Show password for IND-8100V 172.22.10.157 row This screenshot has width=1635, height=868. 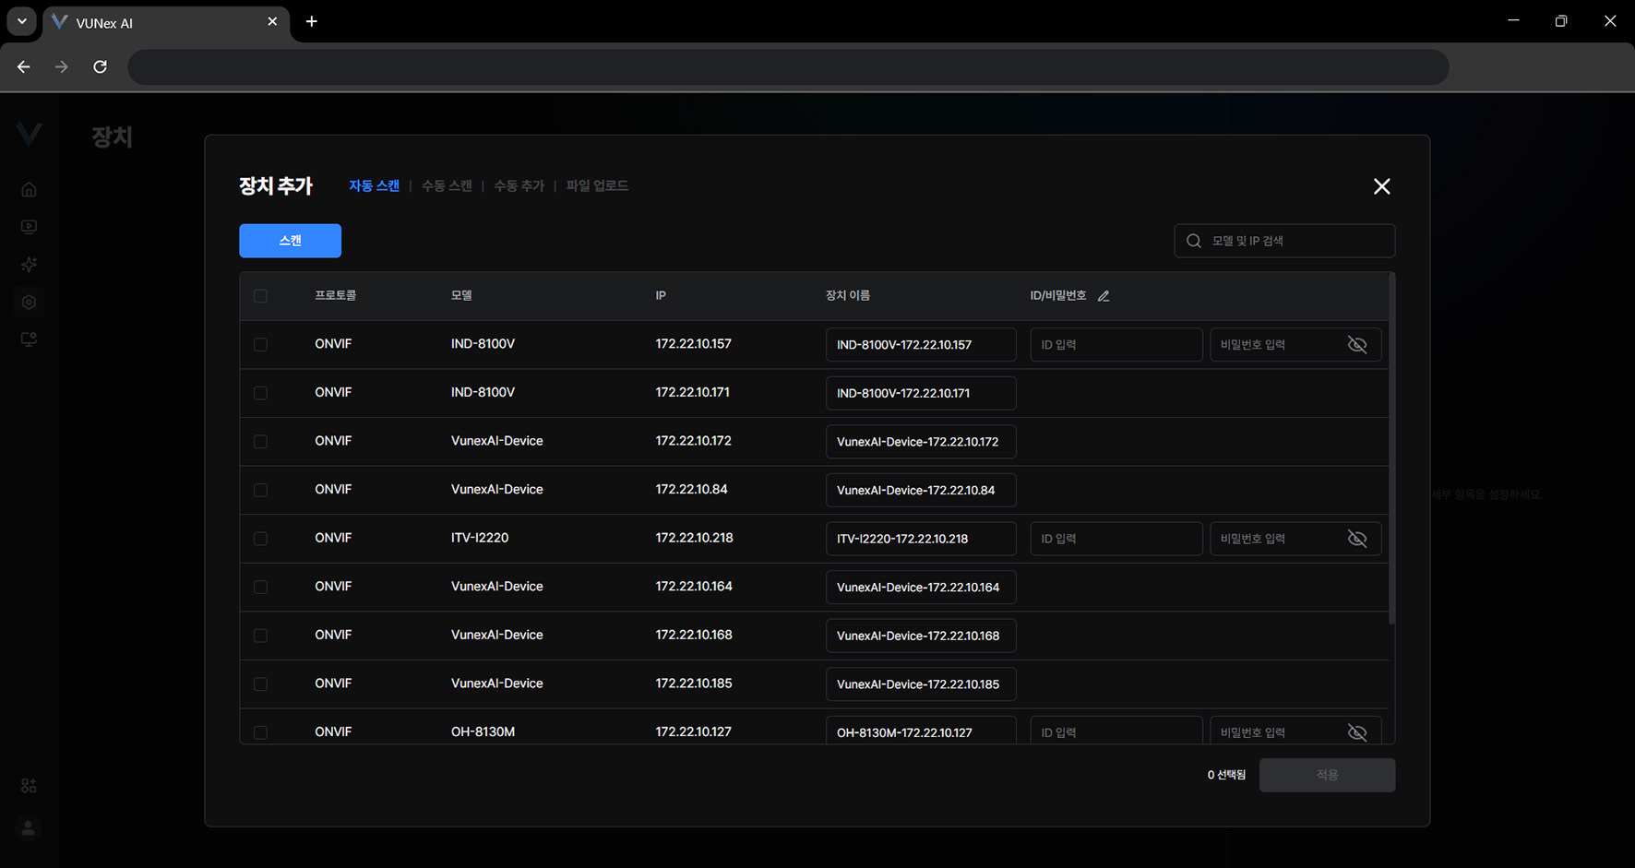click(x=1356, y=345)
